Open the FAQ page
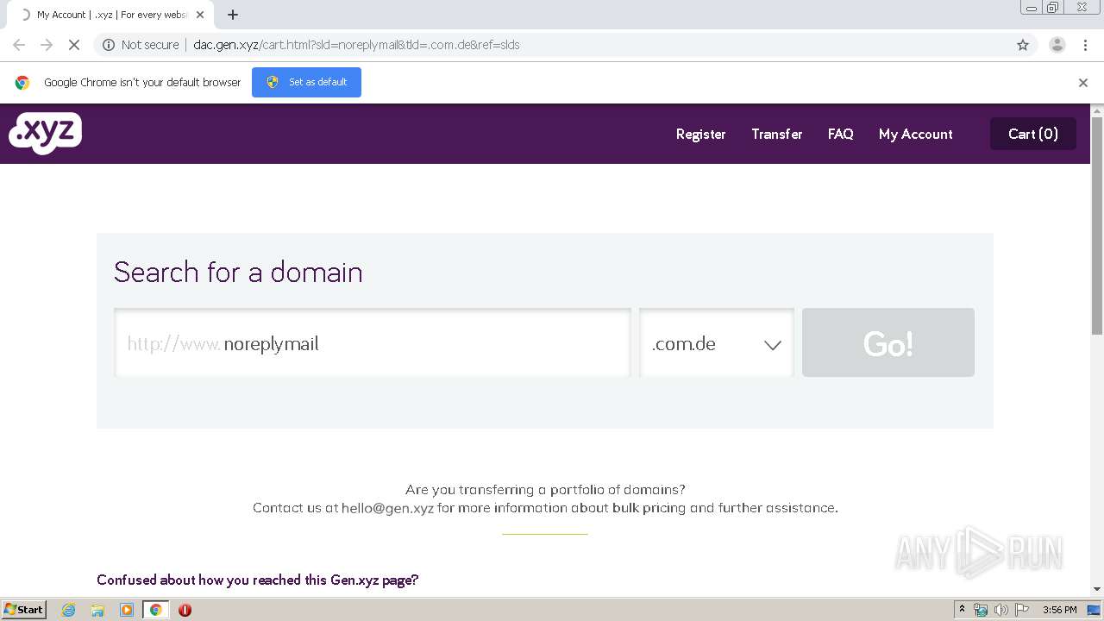1104x621 pixels. [x=840, y=134]
